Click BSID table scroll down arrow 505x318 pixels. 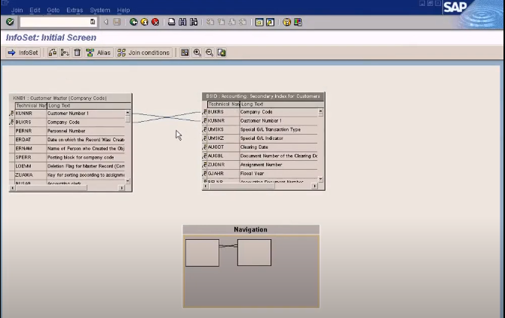click(x=320, y=179)
